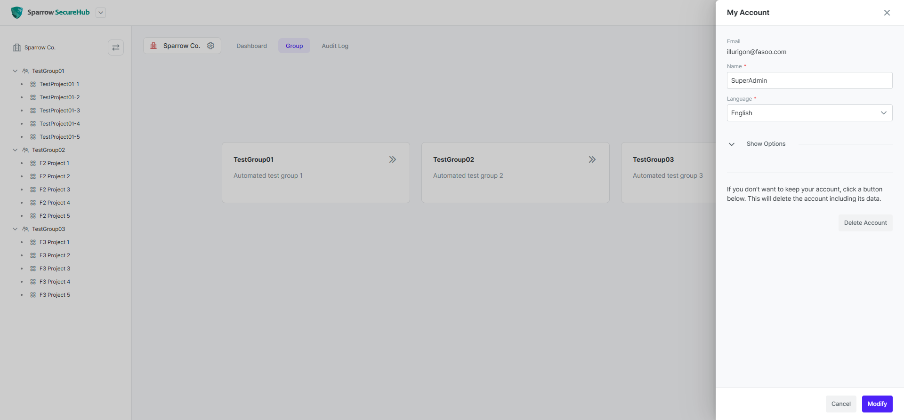Select F2 Project 1 in the tree

[54, 163]
